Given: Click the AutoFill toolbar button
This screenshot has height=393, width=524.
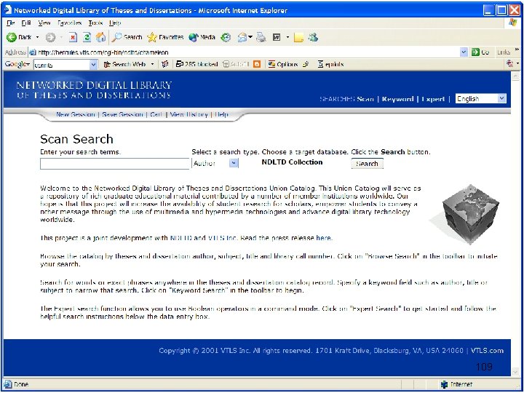Looking at the screenshot, I should tap(237, 64).
